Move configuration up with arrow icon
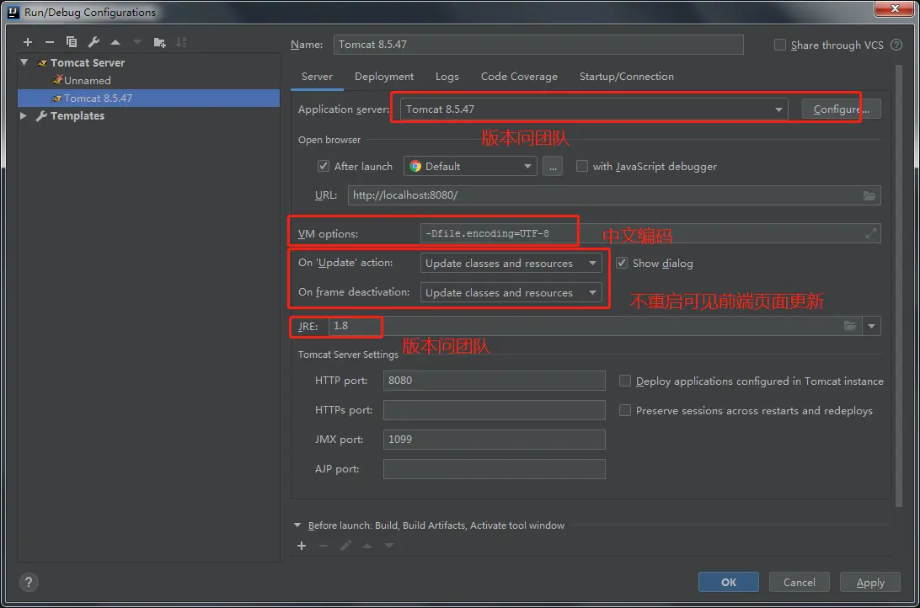The width and height of the screenshot is (920, 608). [115, 42]
